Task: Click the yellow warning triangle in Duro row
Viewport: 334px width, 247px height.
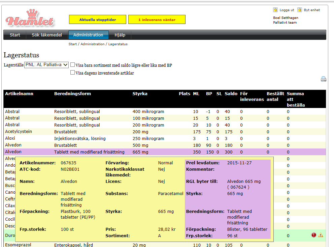Action: [x=321, y=235]
